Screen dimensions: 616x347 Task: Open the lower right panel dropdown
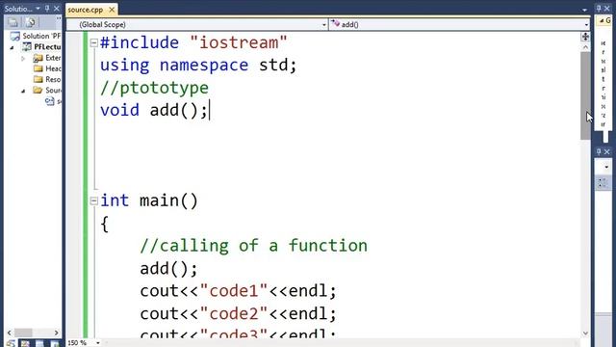click(x=606, y=167)
